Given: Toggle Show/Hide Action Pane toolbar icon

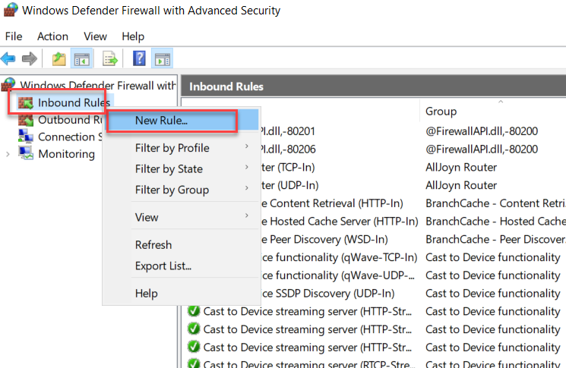Looking at the screenshot, I should 162,58.
